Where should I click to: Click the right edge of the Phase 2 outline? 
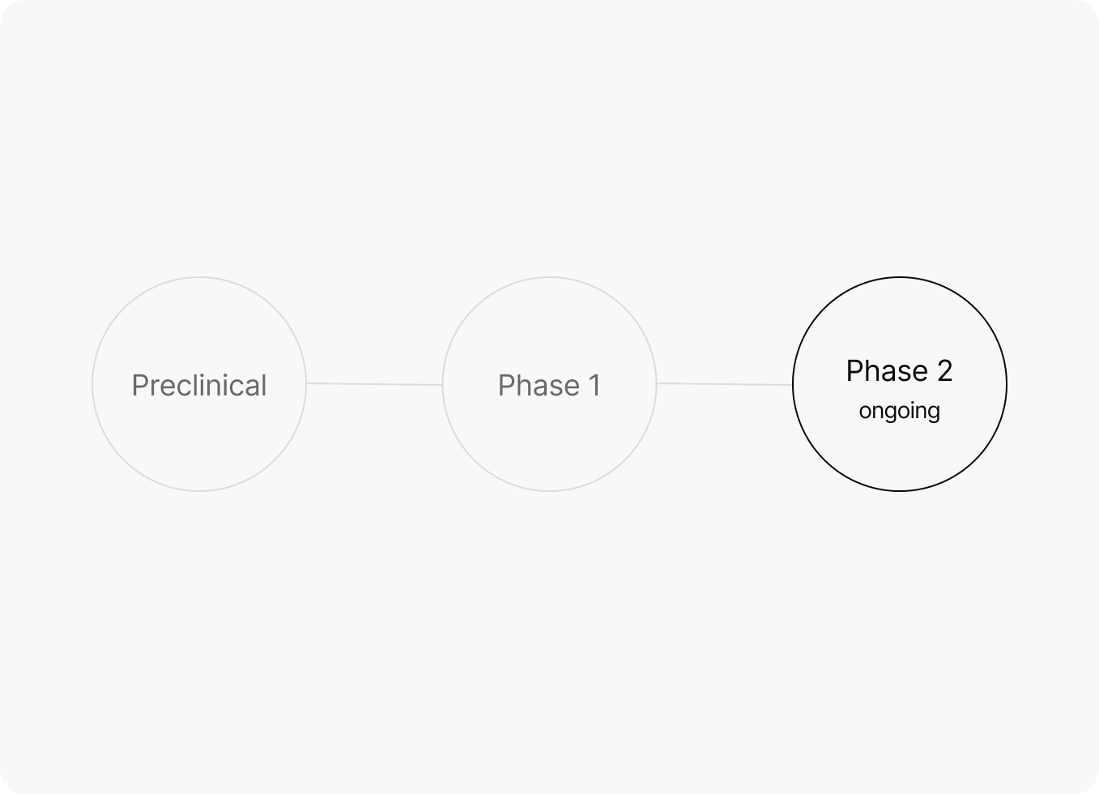pos(1006,384)
